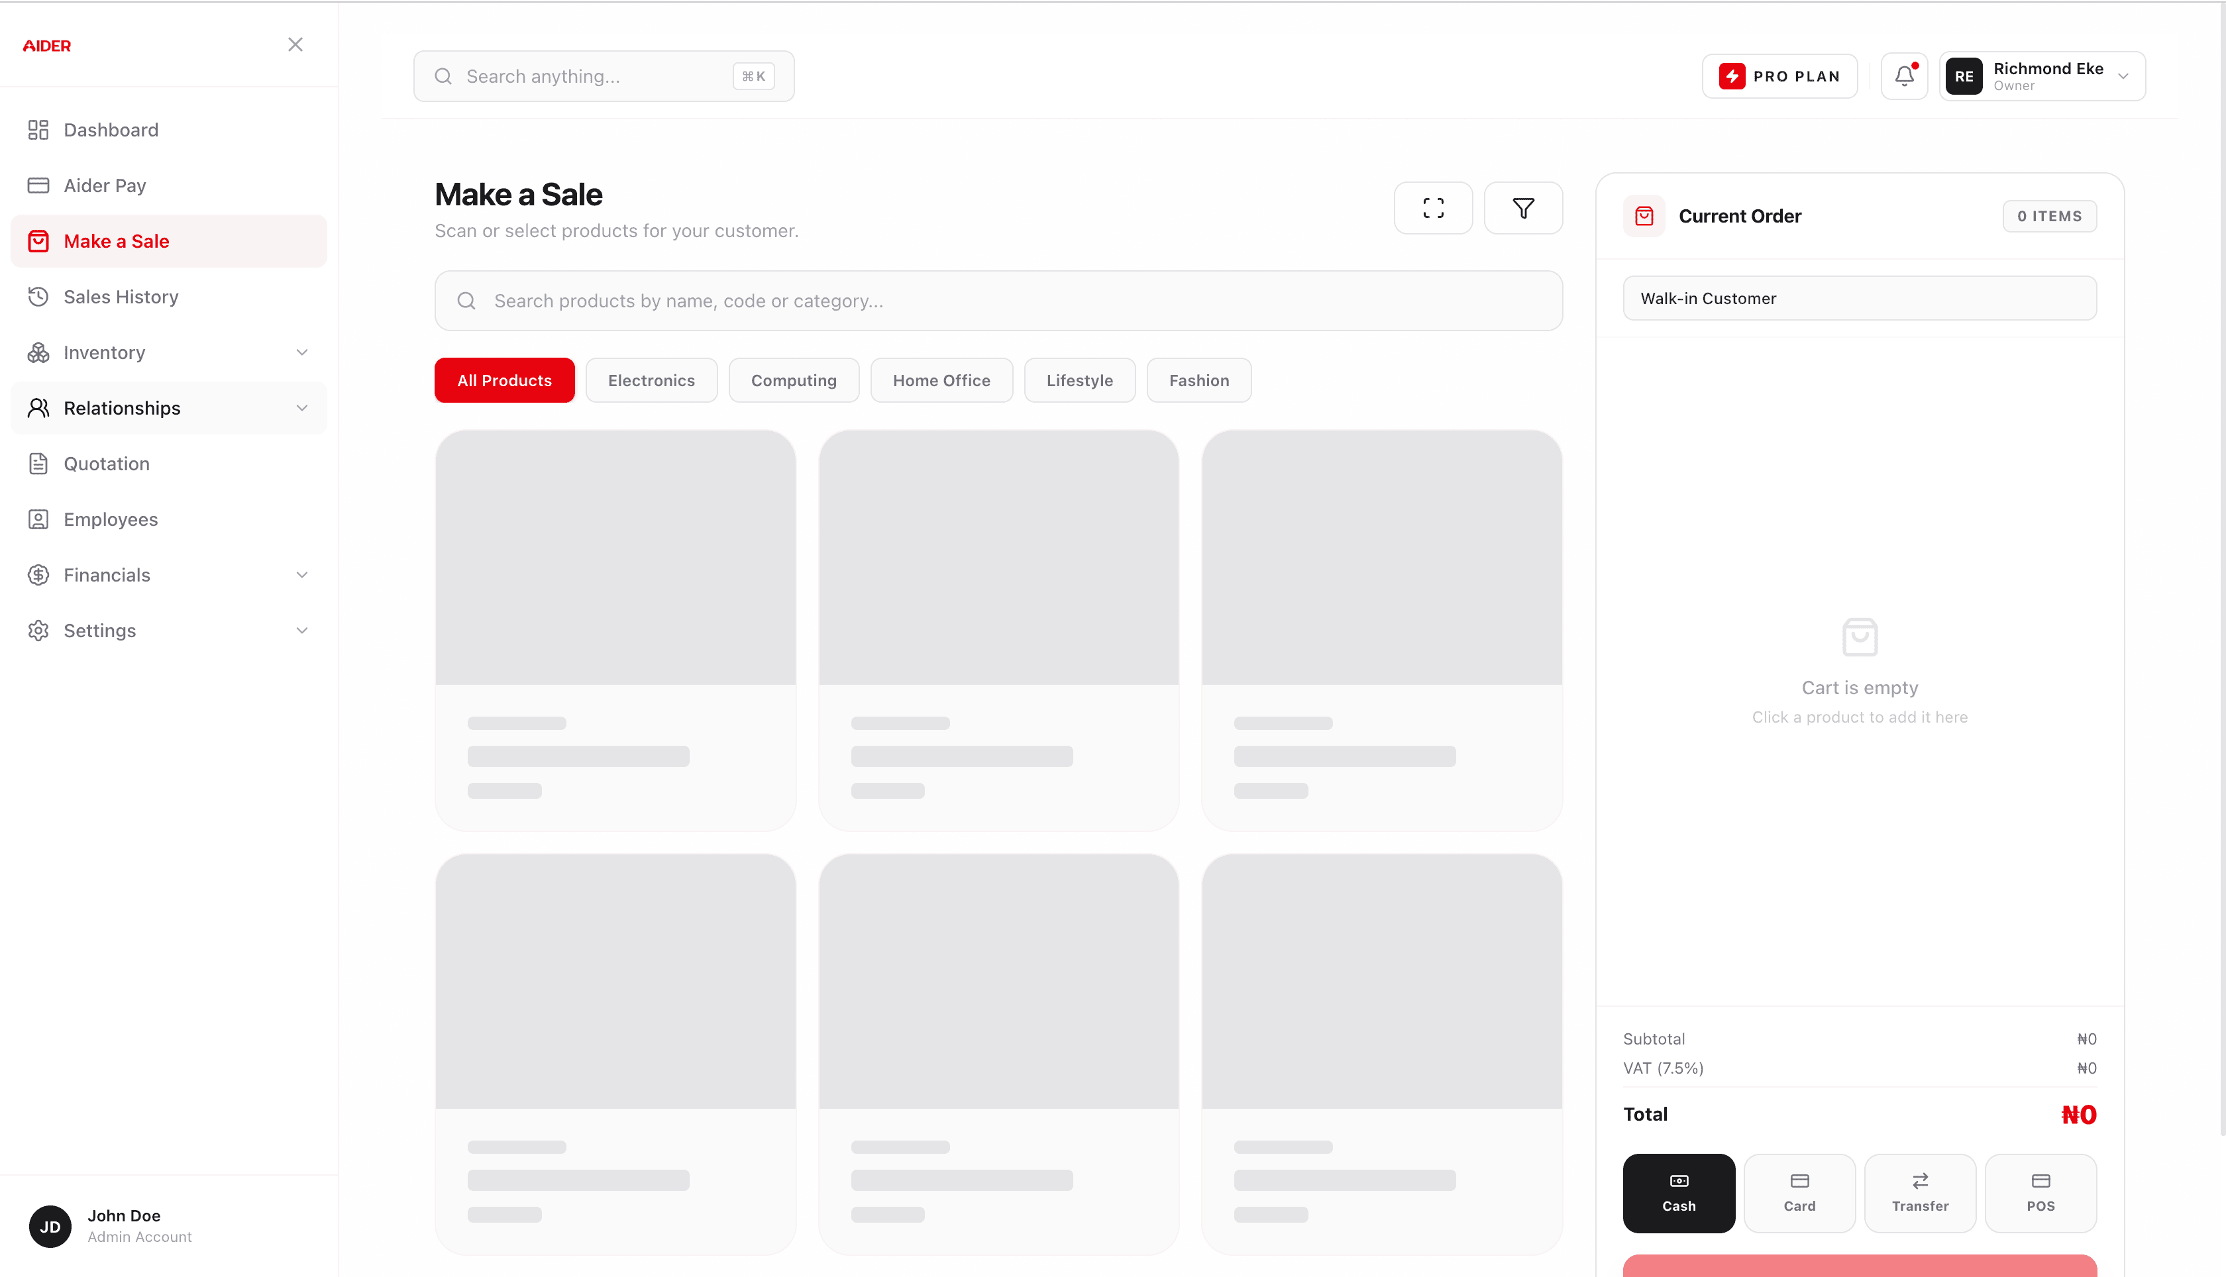Switch payment method to Transfer
The height and width of the screenshot is (1277, 2226).
(1920, 1193)
